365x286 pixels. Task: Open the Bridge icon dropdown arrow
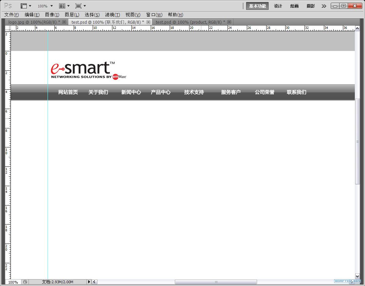point(30,6)
